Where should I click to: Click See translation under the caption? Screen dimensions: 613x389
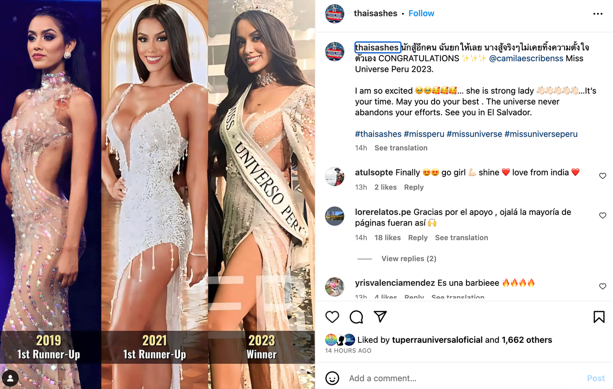pos(401,148)
